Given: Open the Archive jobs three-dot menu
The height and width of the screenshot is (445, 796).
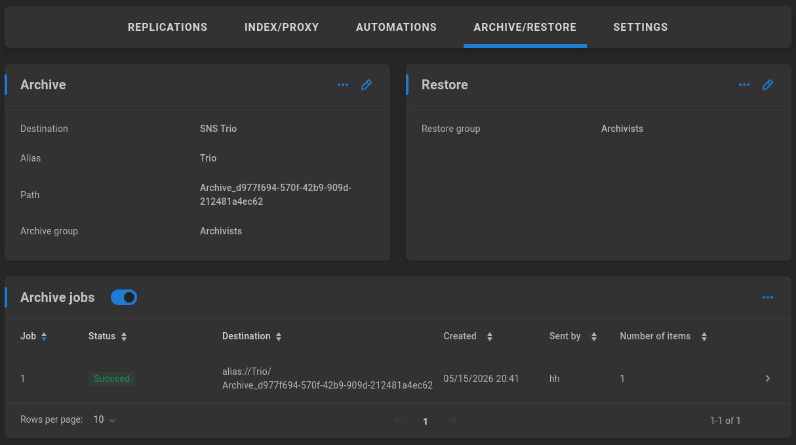Looking at the screenshot, I should (768, 297).
